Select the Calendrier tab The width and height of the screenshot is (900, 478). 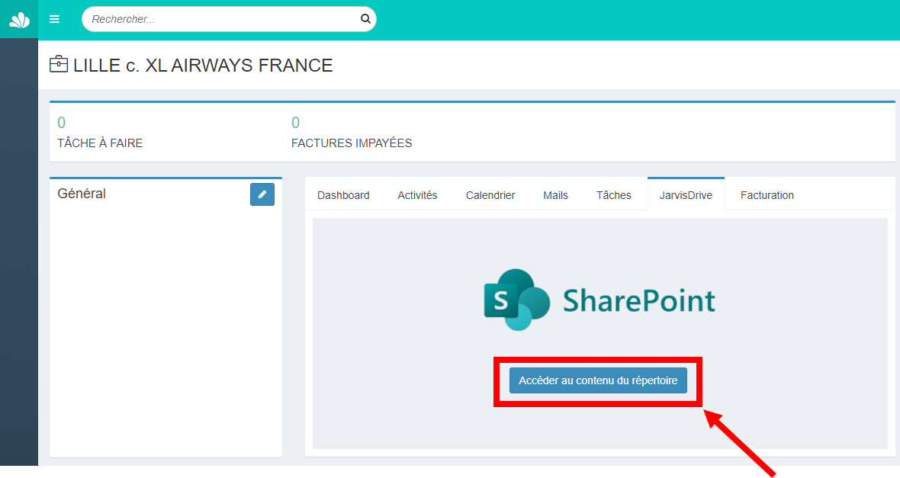click(490, 195)
